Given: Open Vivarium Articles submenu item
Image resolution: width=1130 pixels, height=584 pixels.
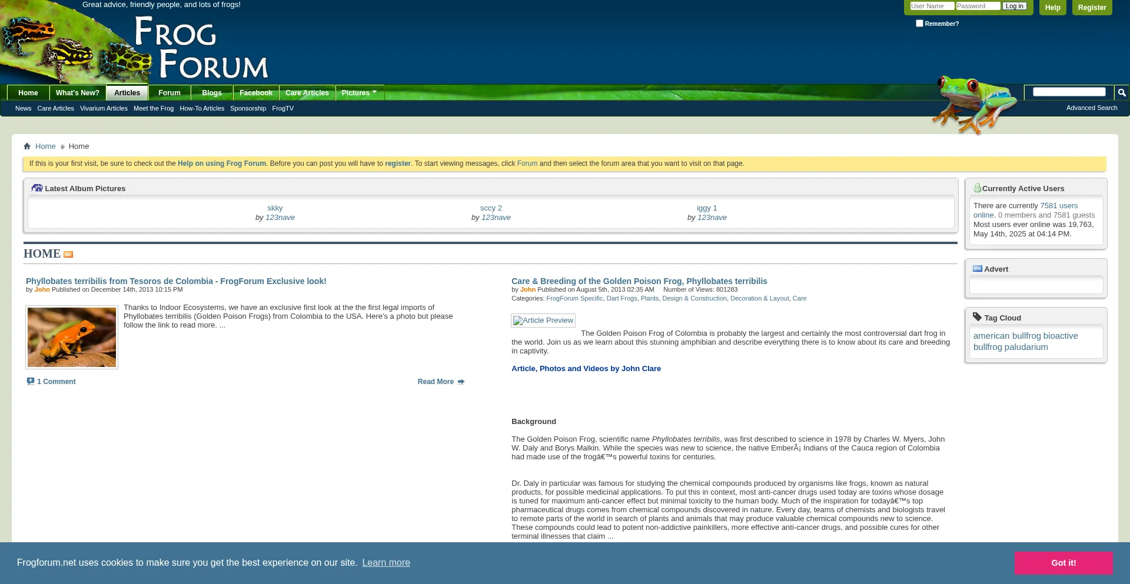Looking at the screenshot, I should 104,108.
